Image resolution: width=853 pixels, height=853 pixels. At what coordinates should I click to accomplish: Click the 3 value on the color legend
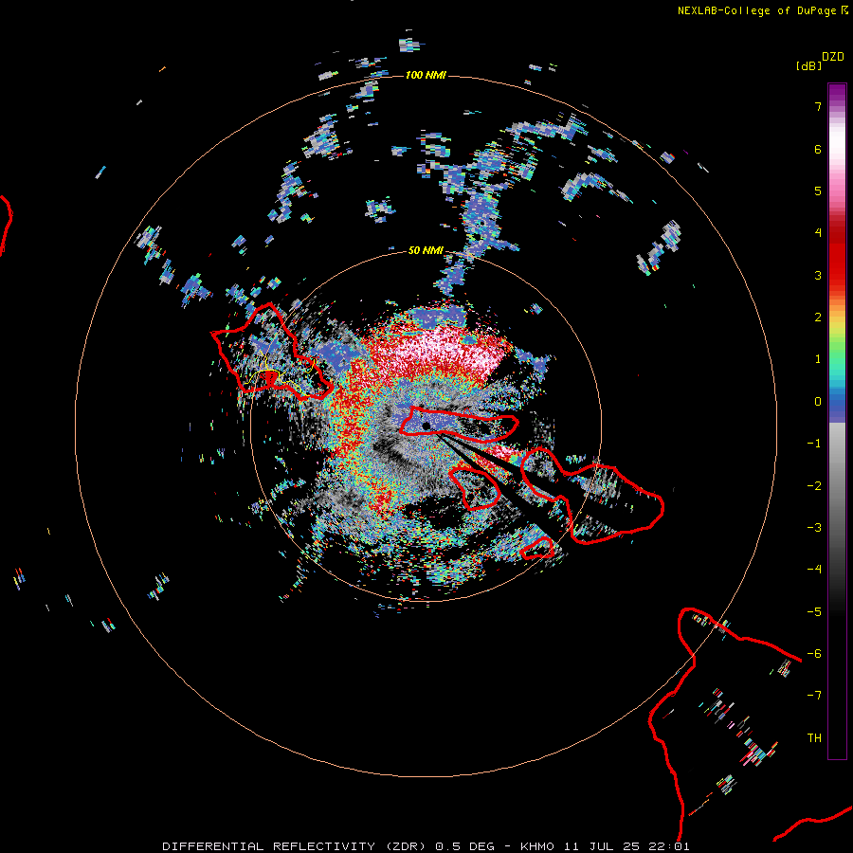click(x=818, y=275)
